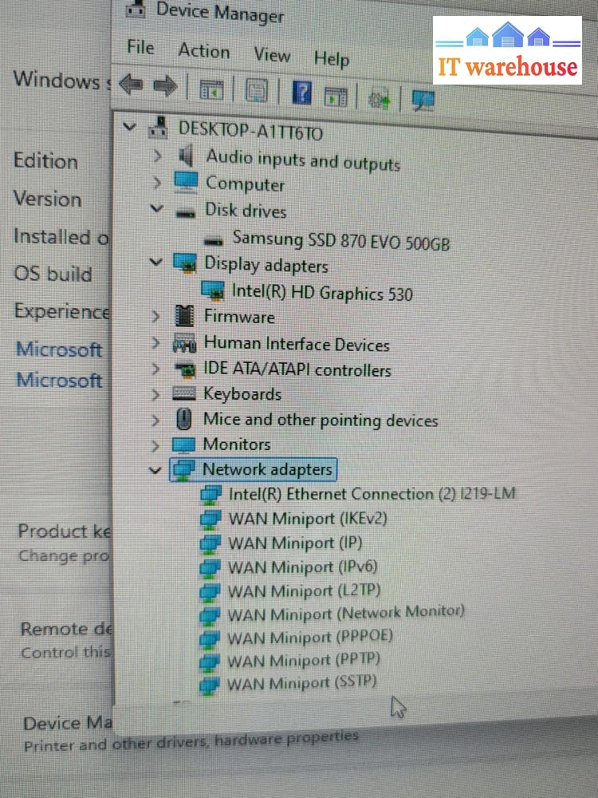598x798 pixels.
Task: Click first Microsoft link in Settings window
Action: (x=59, y=350)
